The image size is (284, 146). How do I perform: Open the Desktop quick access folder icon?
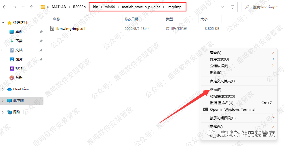[12, 32]
